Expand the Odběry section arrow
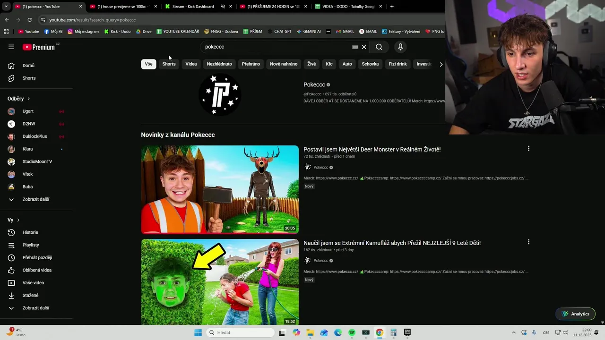This screenshot has width=605, height=340. 28,99
